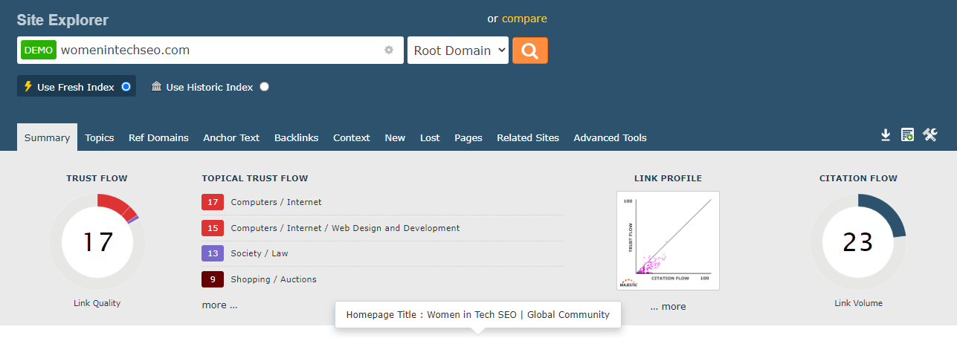Click the more link under Link Profile

(668, 306)
